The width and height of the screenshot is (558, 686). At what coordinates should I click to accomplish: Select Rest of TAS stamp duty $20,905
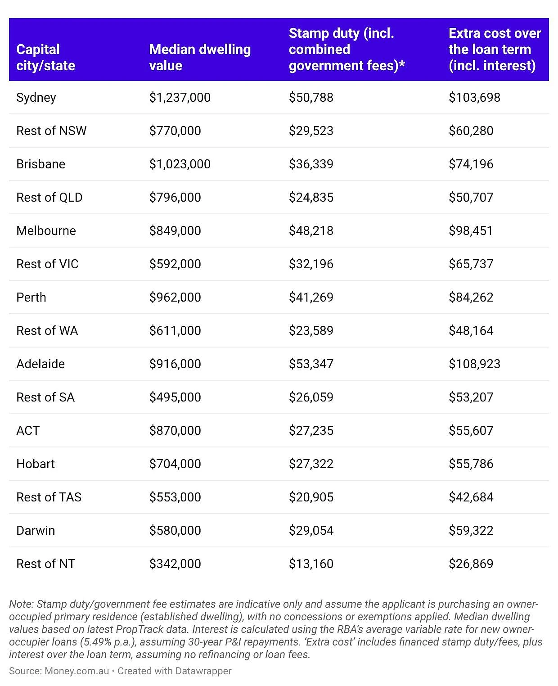point(311,497)
